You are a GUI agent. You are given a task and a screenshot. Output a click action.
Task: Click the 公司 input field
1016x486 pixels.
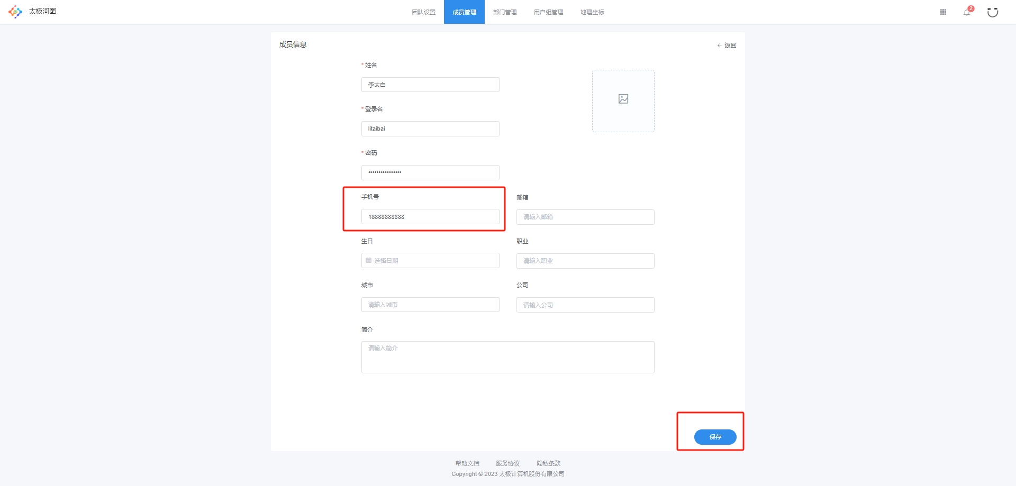(585, 305)
